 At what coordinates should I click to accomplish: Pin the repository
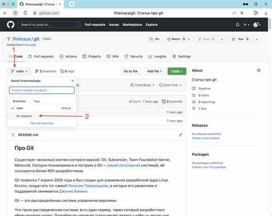point(154,39)
